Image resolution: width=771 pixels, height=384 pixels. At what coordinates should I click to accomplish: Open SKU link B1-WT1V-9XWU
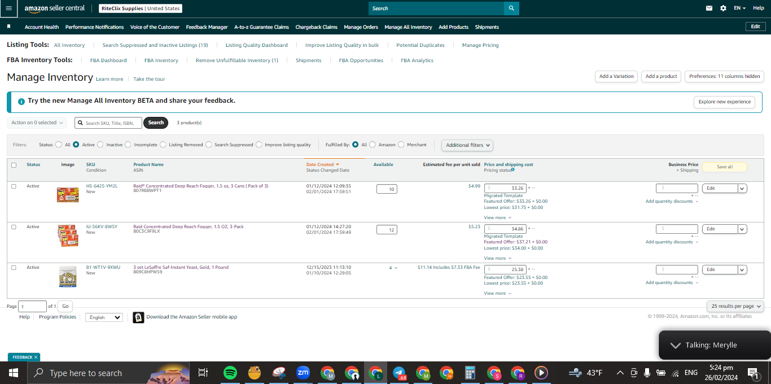(x=103, y=267)
